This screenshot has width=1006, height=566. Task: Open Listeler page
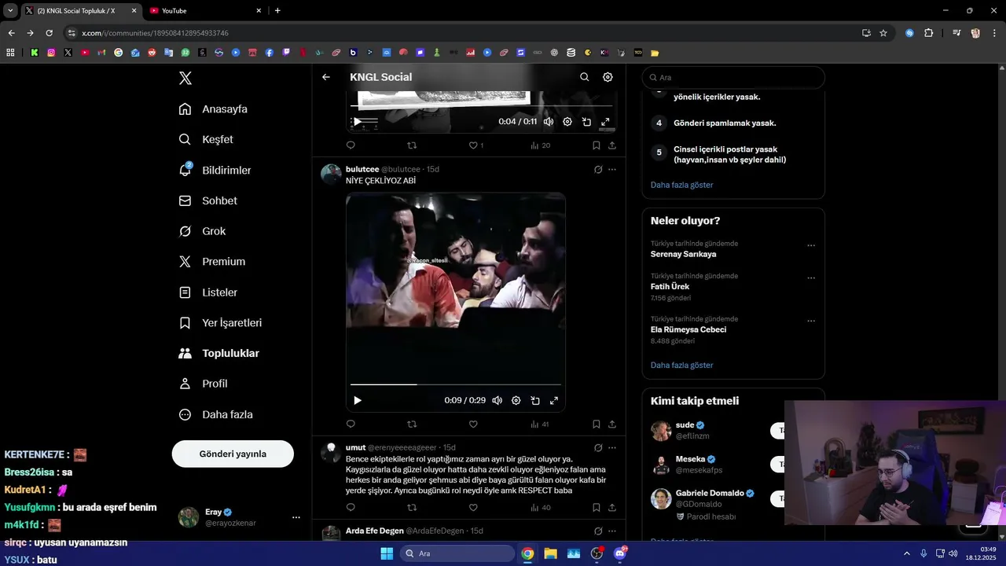(x=207, y=292)
